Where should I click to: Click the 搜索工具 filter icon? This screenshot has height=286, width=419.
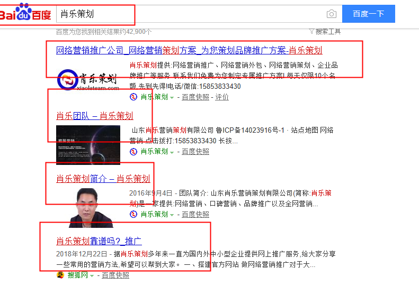click(311, 32)
